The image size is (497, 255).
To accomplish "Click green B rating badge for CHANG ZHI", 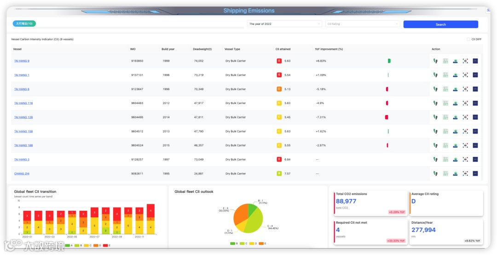I will [279, 174].
